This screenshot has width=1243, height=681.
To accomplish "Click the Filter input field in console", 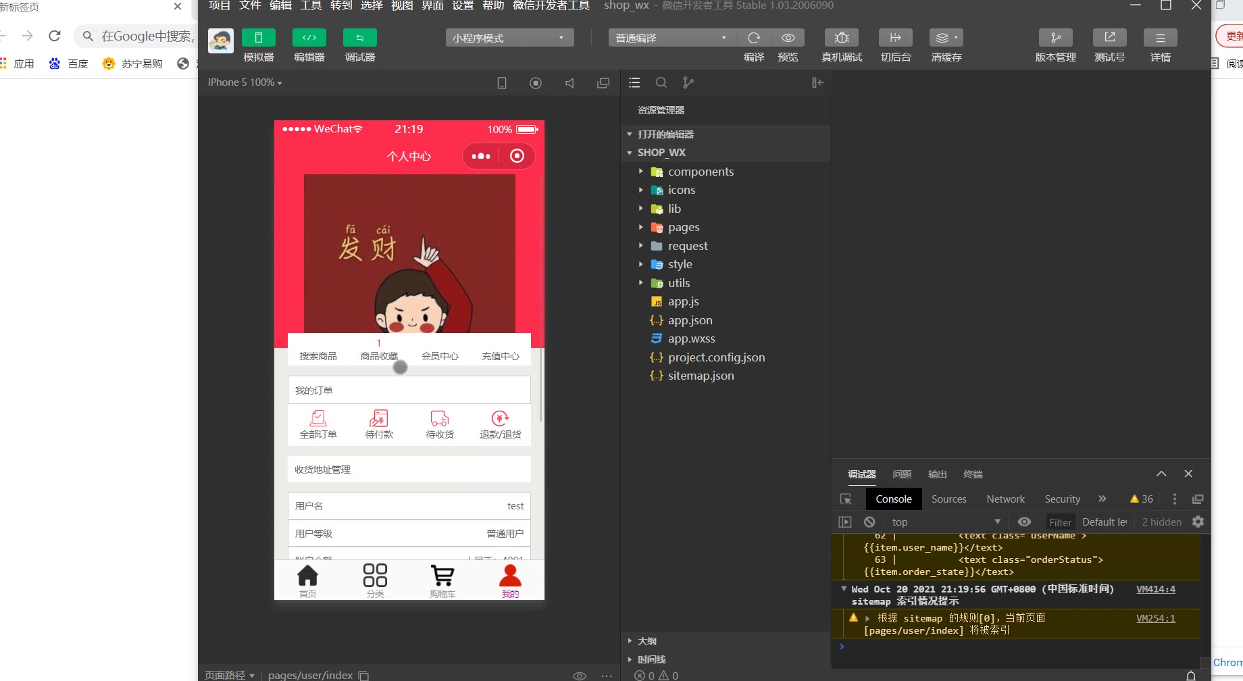I will [1060, 522].
